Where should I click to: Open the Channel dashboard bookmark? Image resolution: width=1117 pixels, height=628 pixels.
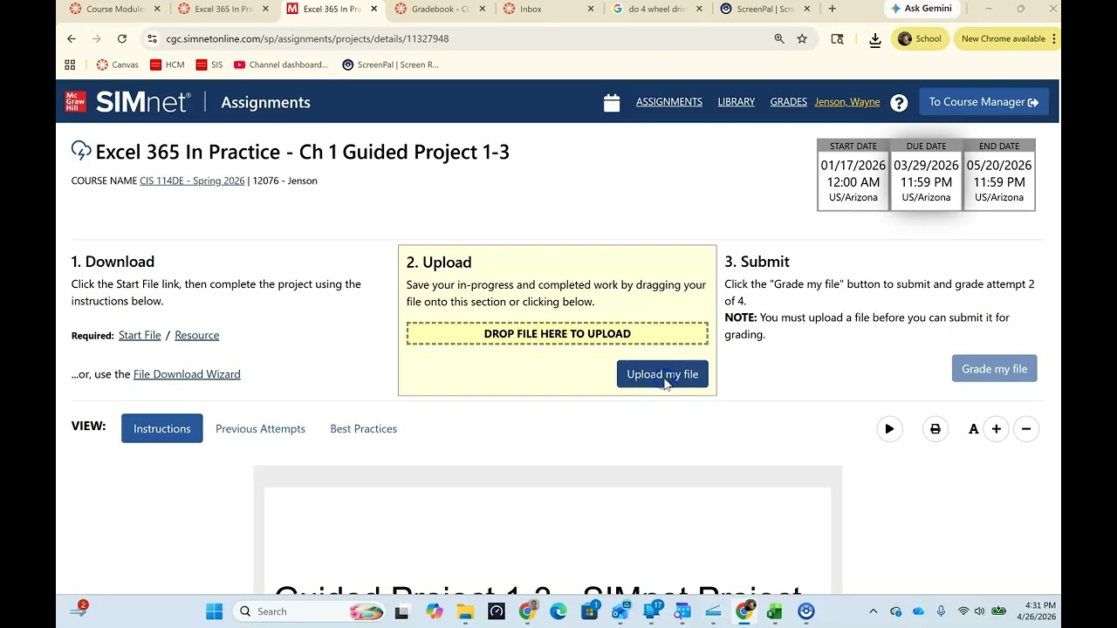pos(281,65)
